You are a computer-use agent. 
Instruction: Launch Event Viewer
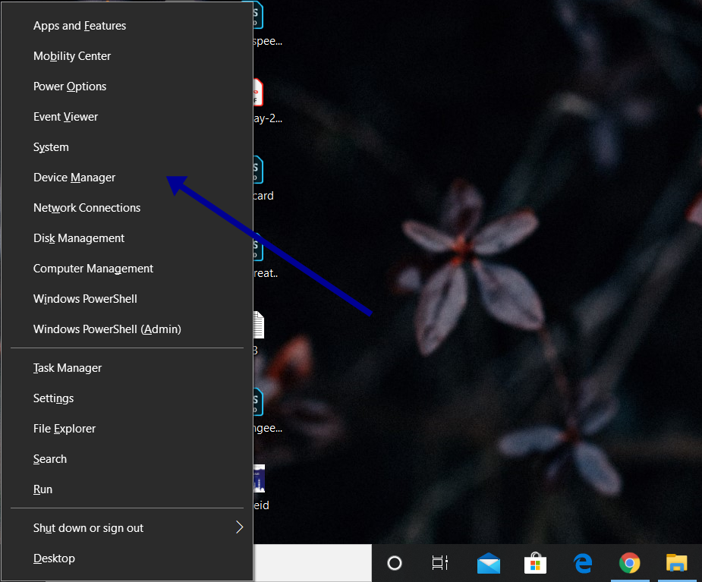[x=65, y=116]
